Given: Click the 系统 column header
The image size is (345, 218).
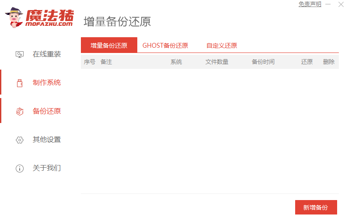Looking at the screenshot, I should [x=176, y=62].
